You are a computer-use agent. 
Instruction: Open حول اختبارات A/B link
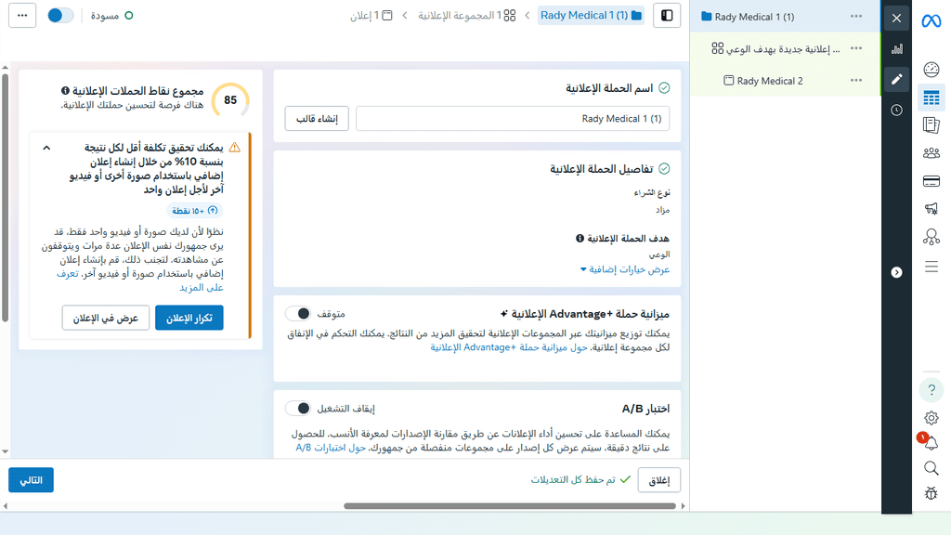[x=331, y=448]
